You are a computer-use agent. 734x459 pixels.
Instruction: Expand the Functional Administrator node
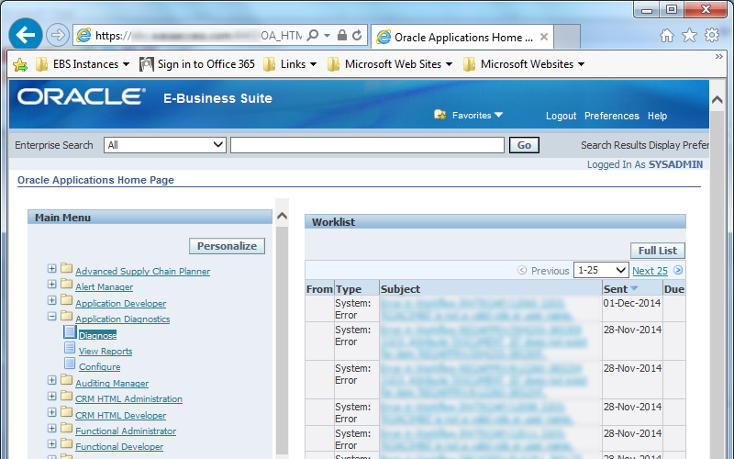[x=52, y=428]
